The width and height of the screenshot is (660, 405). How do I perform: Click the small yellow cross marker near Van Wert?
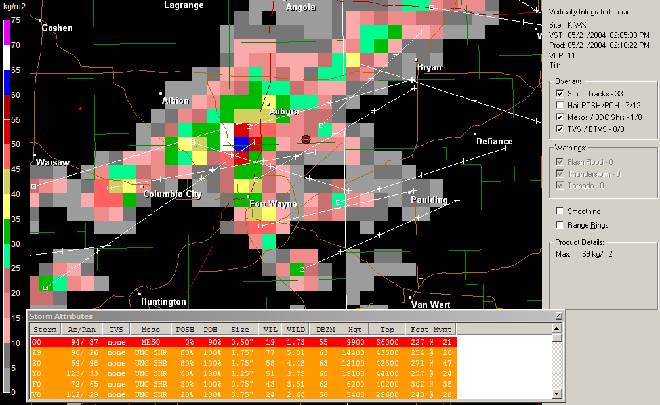[x=421, y=279]
